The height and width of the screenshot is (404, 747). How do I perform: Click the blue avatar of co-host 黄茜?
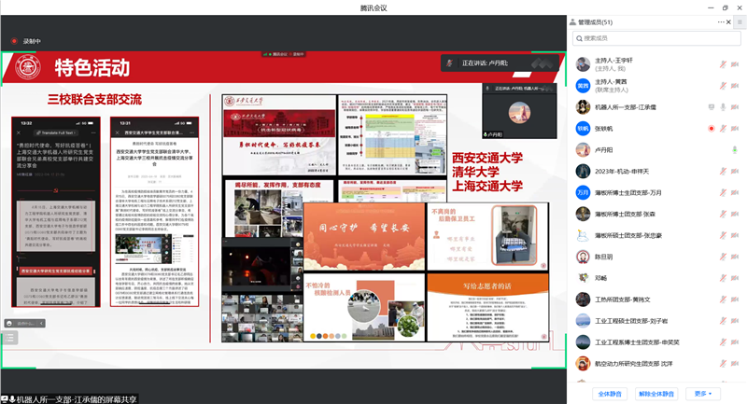coord(583,86)
